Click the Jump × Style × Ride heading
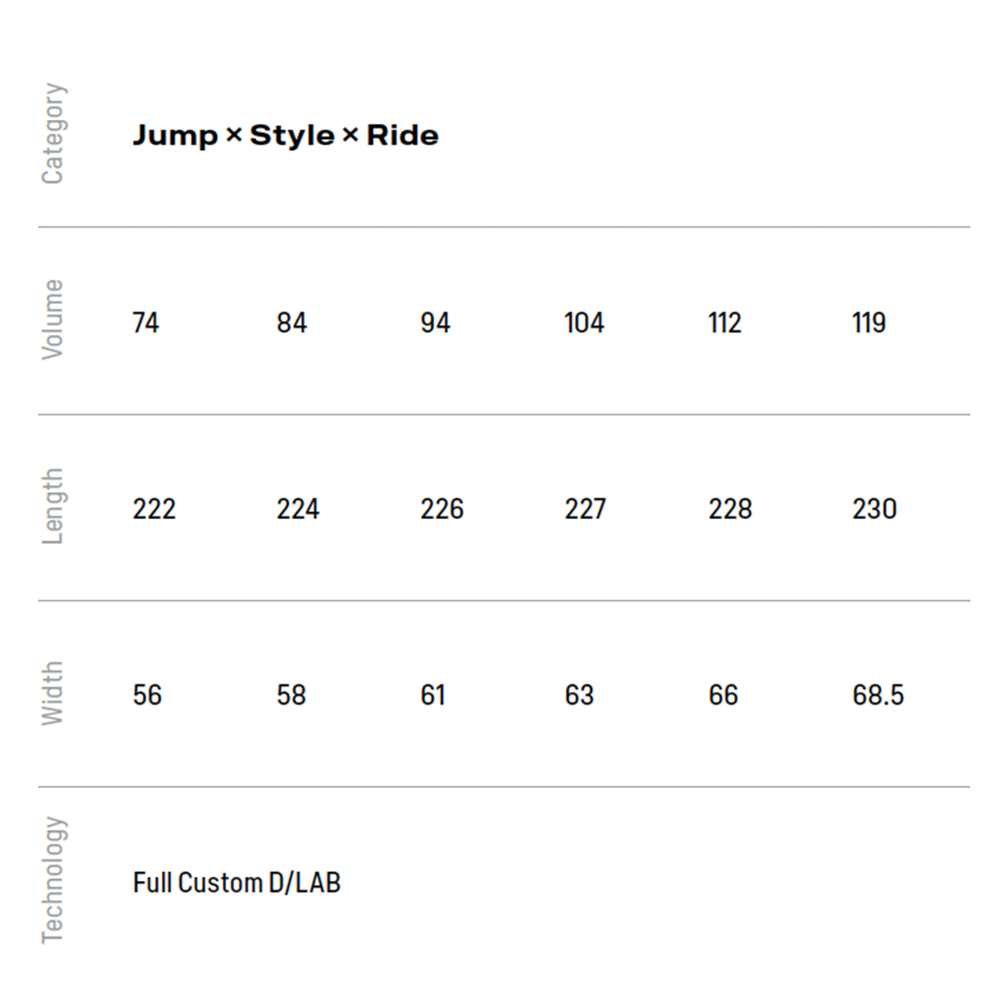The height and width of the screenshot is (992, 992). (285, 136)
